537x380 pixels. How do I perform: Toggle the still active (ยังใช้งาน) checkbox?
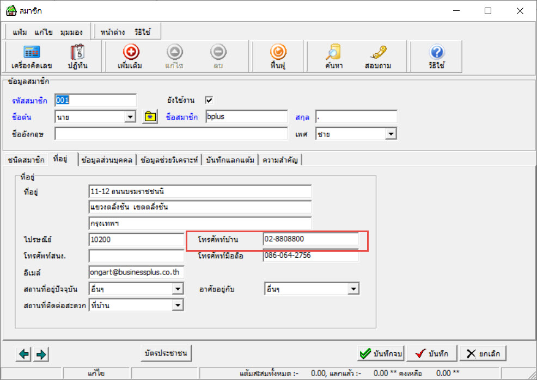coord(209,100)
